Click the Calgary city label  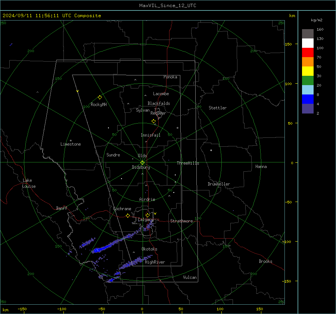click(x=146, y=220)
